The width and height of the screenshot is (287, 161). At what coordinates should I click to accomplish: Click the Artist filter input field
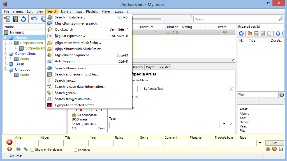coord(27,143)
